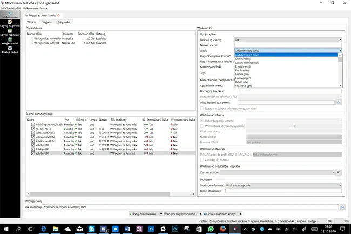The image size is (351, 234).
Task: Click Dodaj pliki źródłowe button
Action: (144, 214)
